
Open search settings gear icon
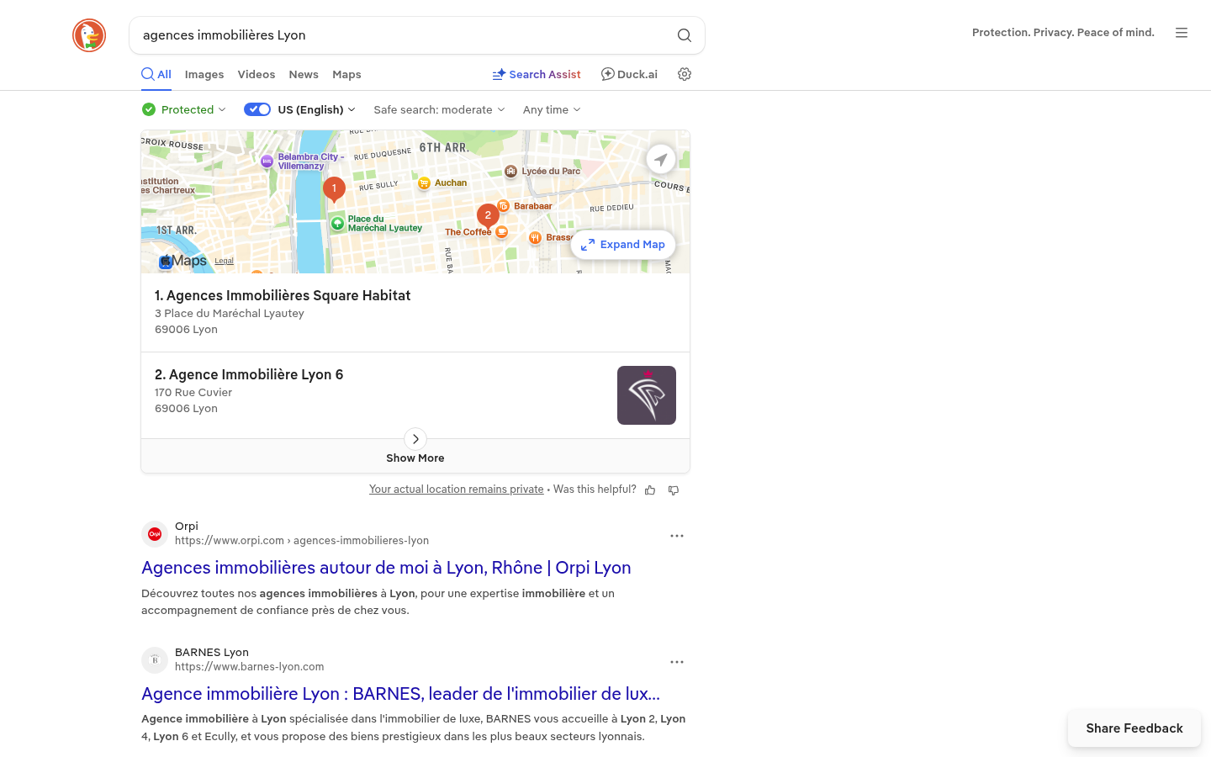pyautogui.click(x=685, y=74)
